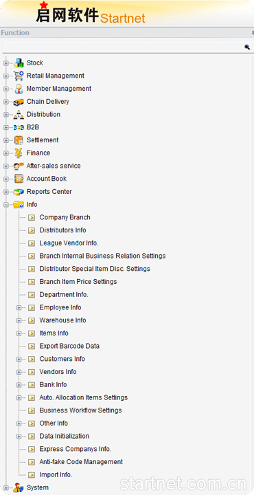The width and height of the screenshot is (254, 495).
Task: Click the Retail Management shopping cart icon
Action: tap(19, 76)
